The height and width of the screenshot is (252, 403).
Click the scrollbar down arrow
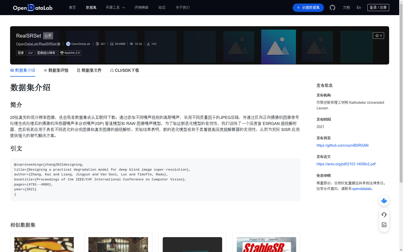[401, 250]
